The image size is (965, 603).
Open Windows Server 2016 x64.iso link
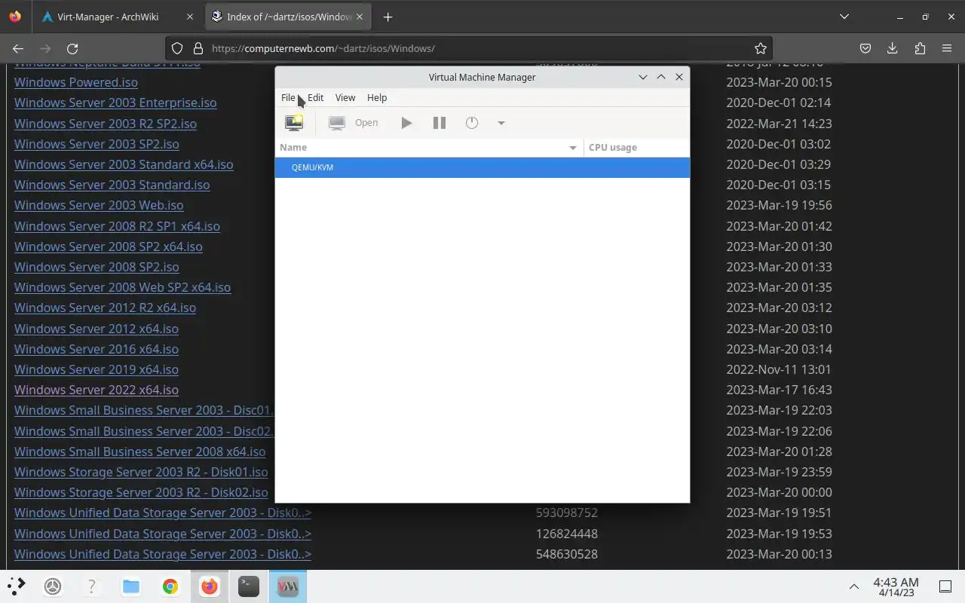(96, 349)
